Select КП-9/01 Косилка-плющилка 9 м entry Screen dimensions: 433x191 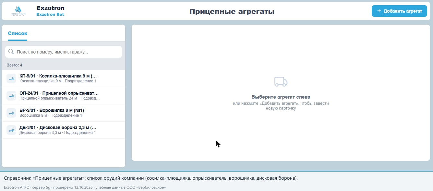coord(64,78)
